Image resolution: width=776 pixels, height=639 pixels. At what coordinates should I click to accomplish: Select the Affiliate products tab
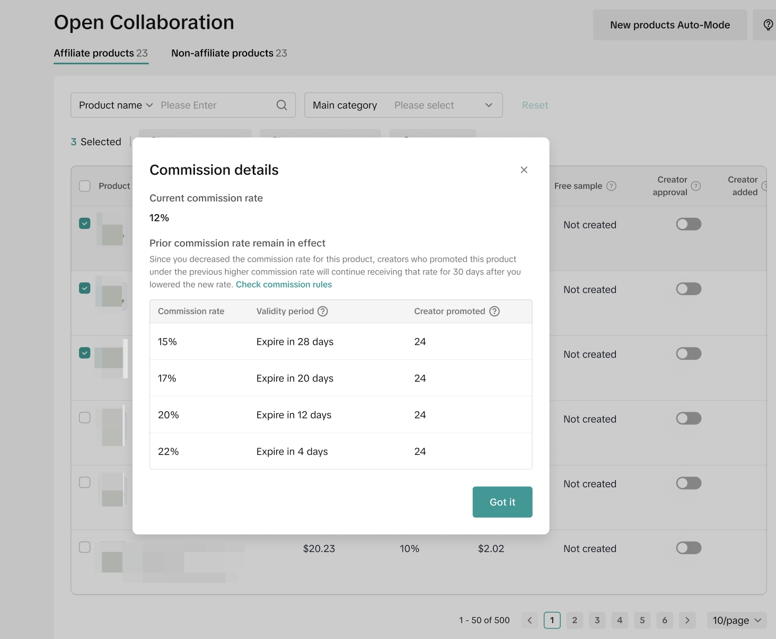pyautogui.click(x=101, y=54)
